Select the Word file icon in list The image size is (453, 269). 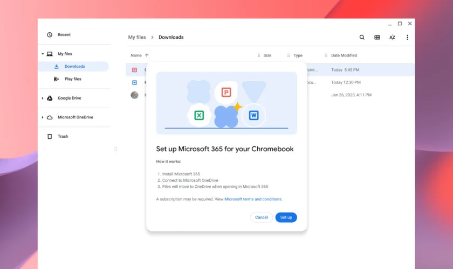[x=135, y=82]
